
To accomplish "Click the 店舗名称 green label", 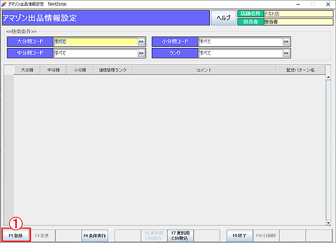I will coord(251,14).
